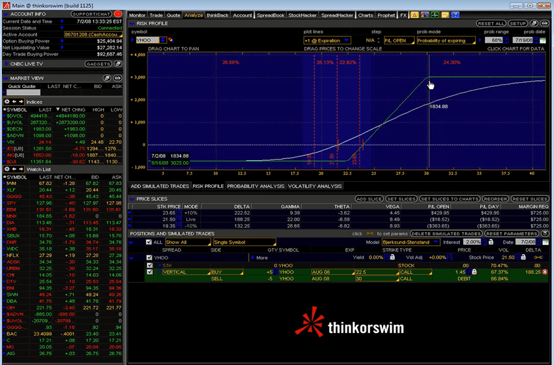The width and height of the screenshot is (554, 365).
Task: Click the right arrow beside Indices
Action: [21, 102]
